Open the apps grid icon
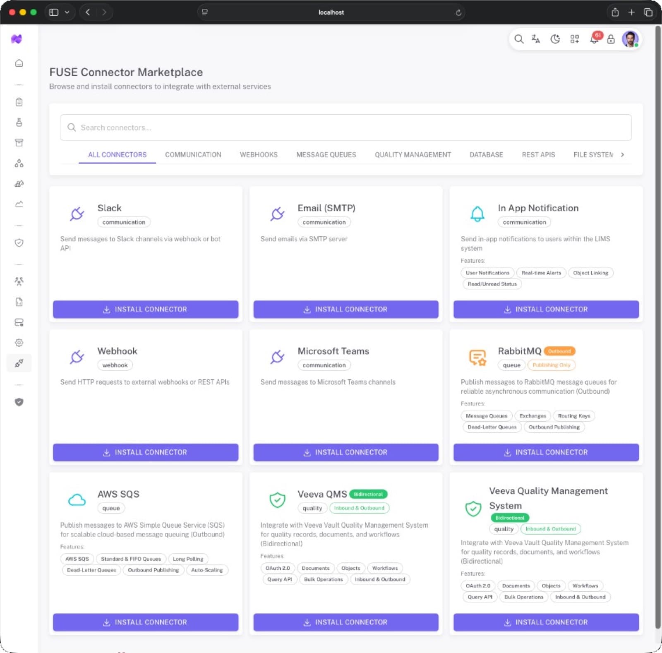 [575, 39]
